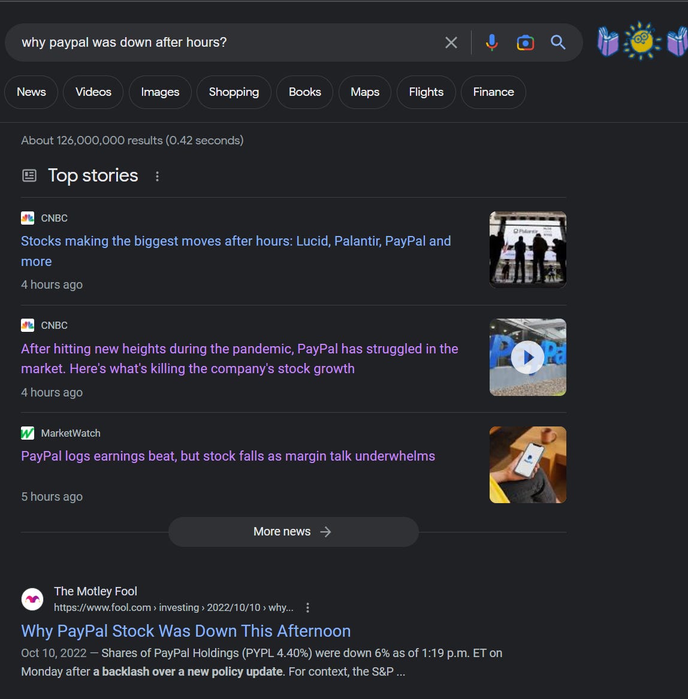Open image search with the camera icon
688x699 pixels.
pos(525,43)
